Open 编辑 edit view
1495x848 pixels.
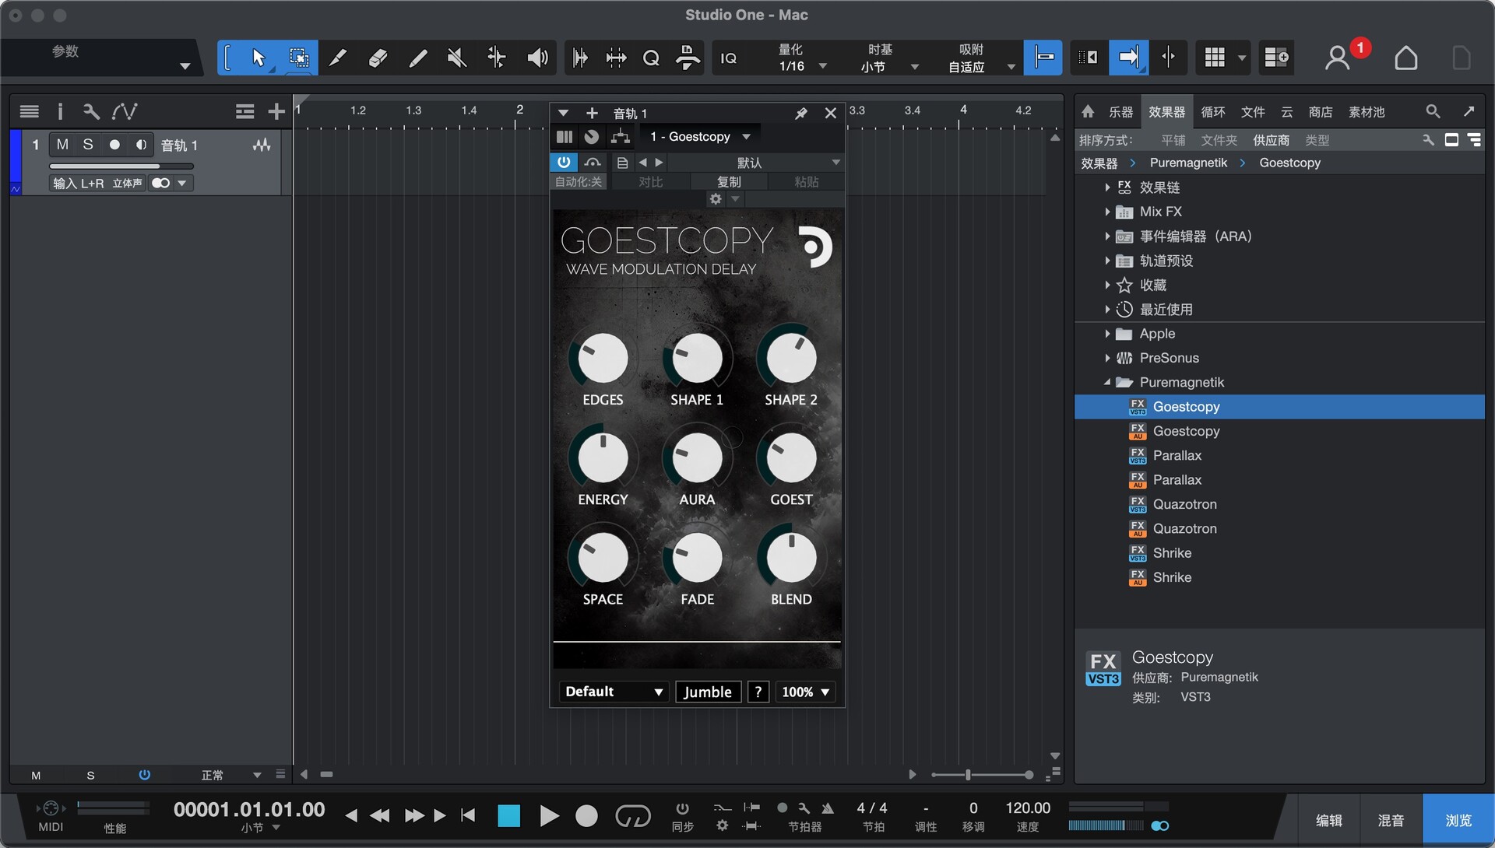coord(1328,820)
